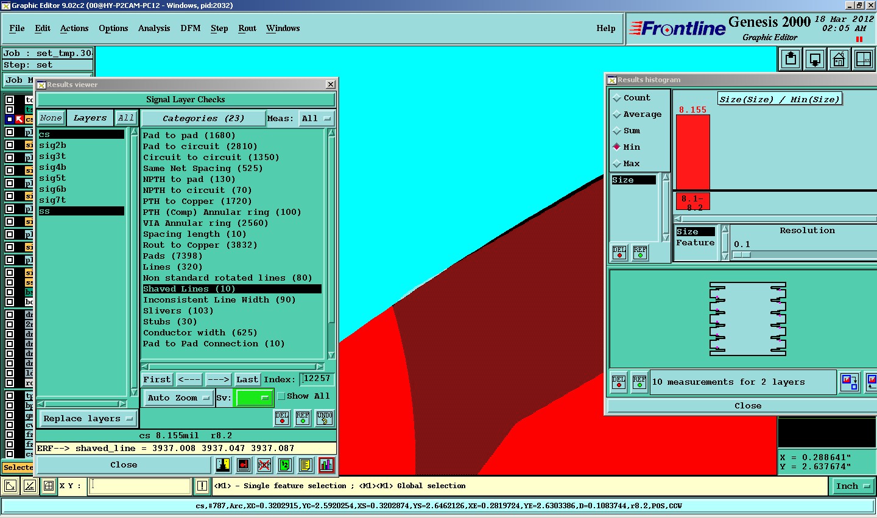Select Slivers (103) category

click(232, 311)
